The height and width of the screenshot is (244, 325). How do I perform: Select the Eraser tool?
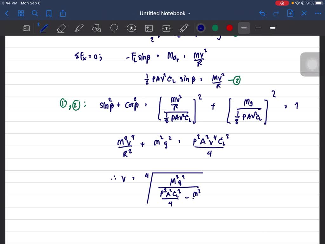[62, 28]
